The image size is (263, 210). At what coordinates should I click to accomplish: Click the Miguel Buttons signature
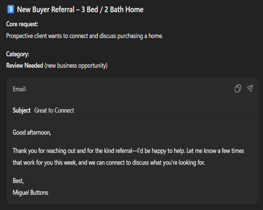31,193
